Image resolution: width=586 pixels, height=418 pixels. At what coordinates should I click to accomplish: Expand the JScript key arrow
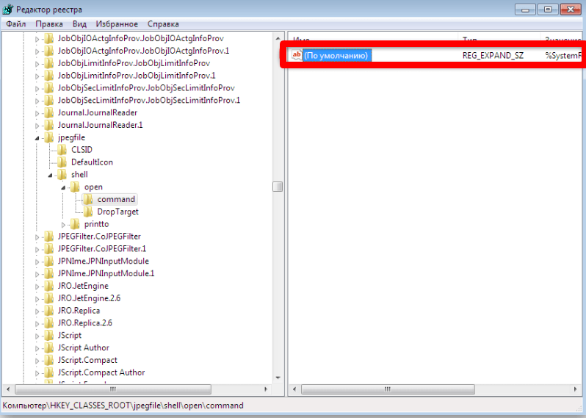[x=37, y=336]
